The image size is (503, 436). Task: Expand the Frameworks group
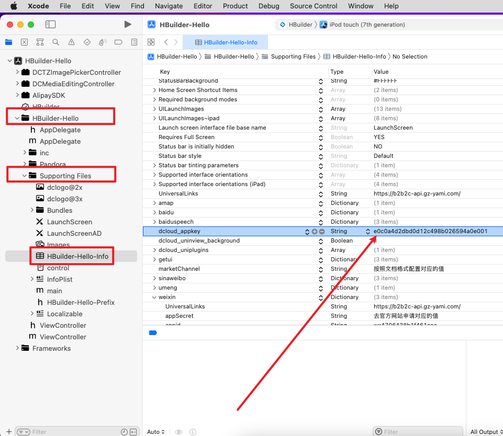pyautogui.click(x=17, y=348)
